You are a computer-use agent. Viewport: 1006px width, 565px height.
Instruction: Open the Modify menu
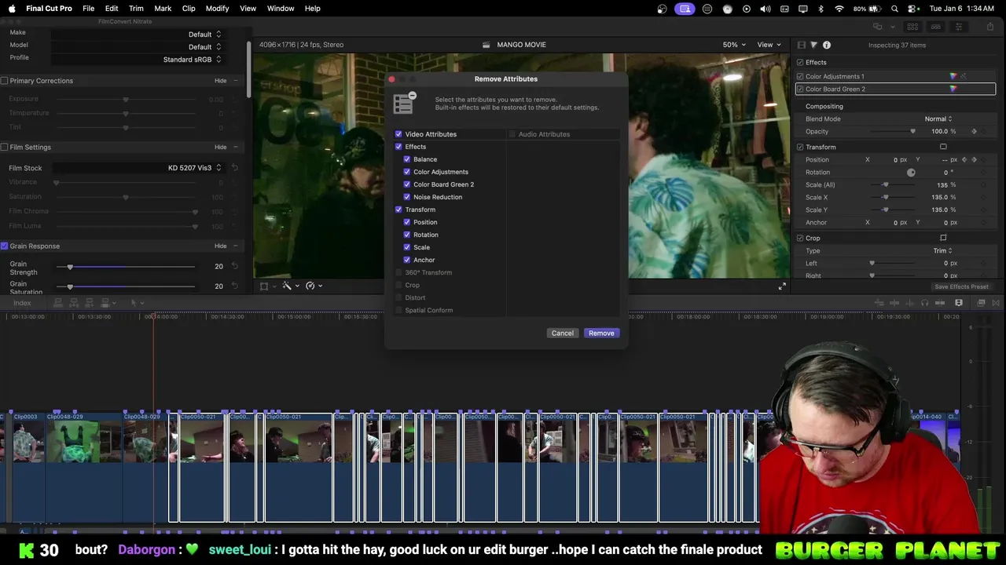(x=217, y=9)
